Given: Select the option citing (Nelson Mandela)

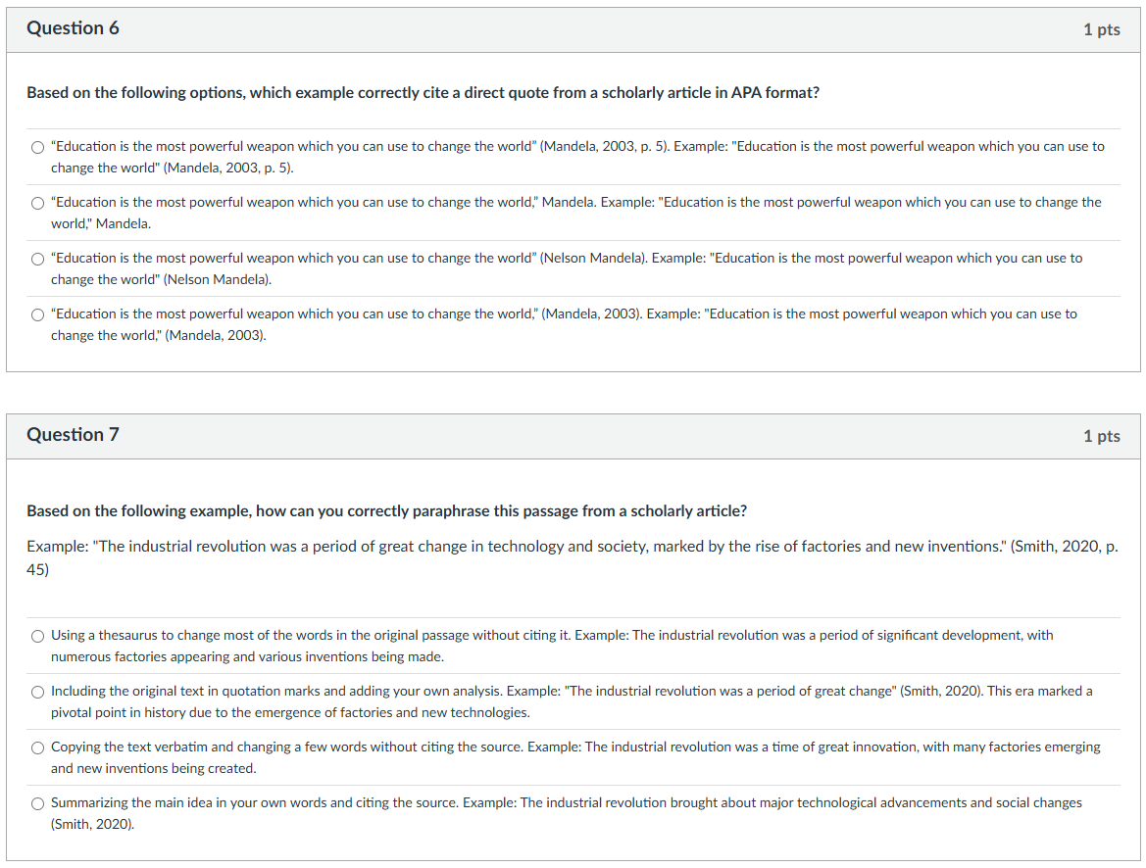Looking at the screenshot, I should [x=38, y=260].
